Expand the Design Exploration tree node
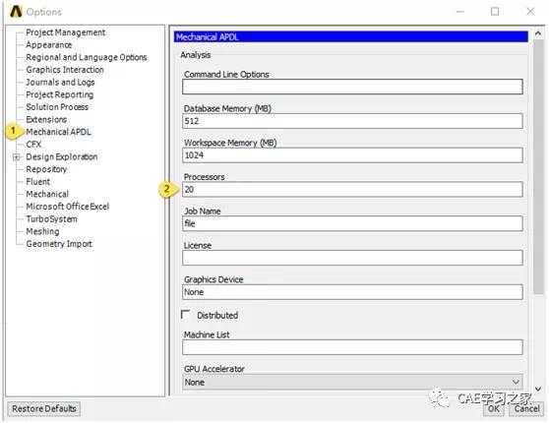Screen dimensions: 549x423 point(16,157)
